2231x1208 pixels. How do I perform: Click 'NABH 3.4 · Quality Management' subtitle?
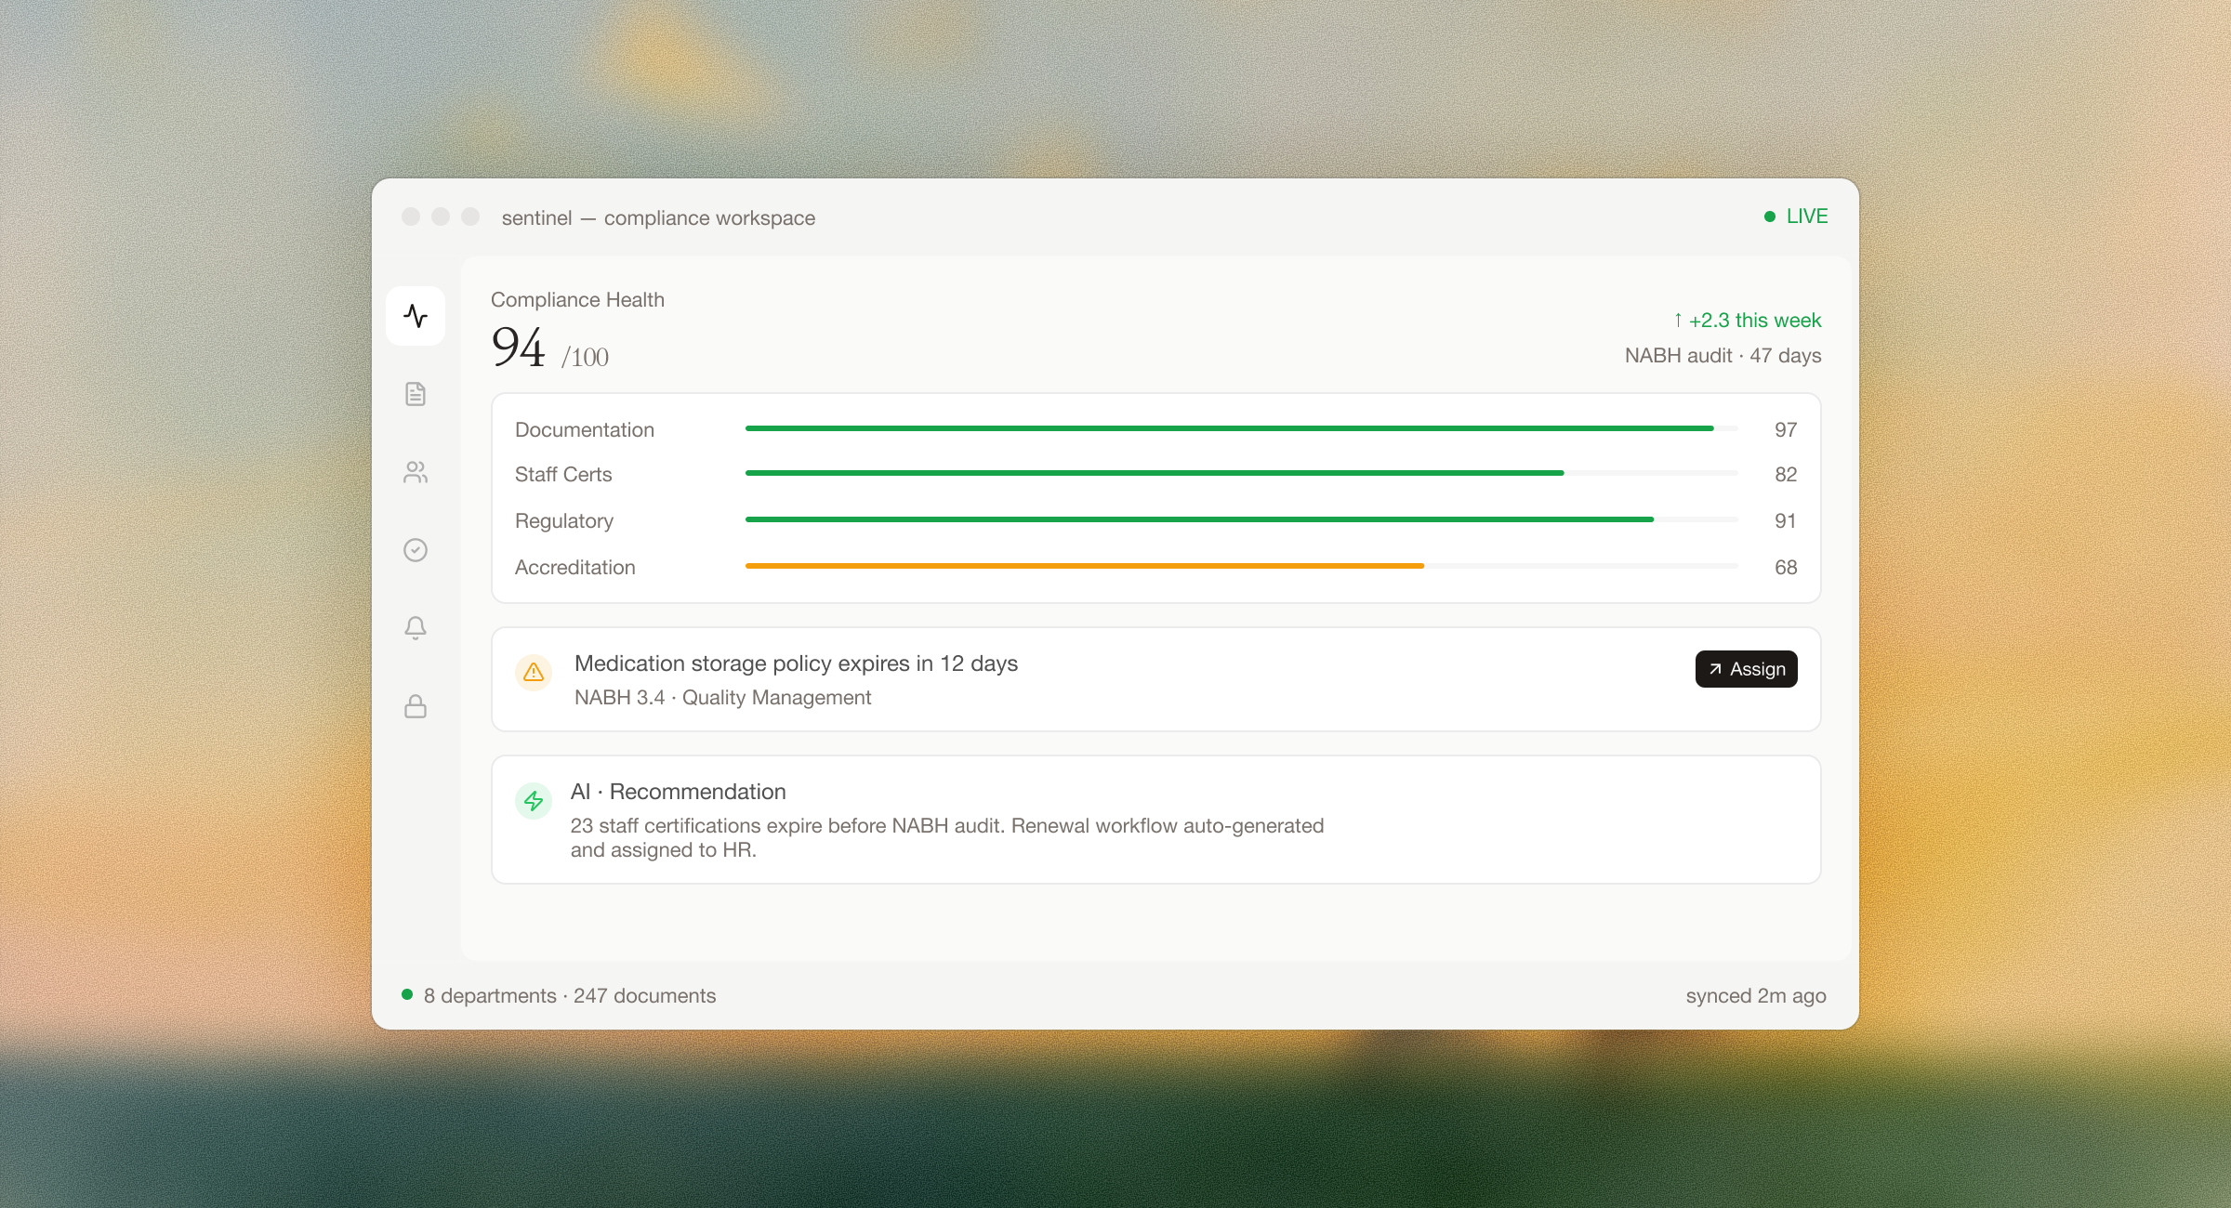click(722, 698)
